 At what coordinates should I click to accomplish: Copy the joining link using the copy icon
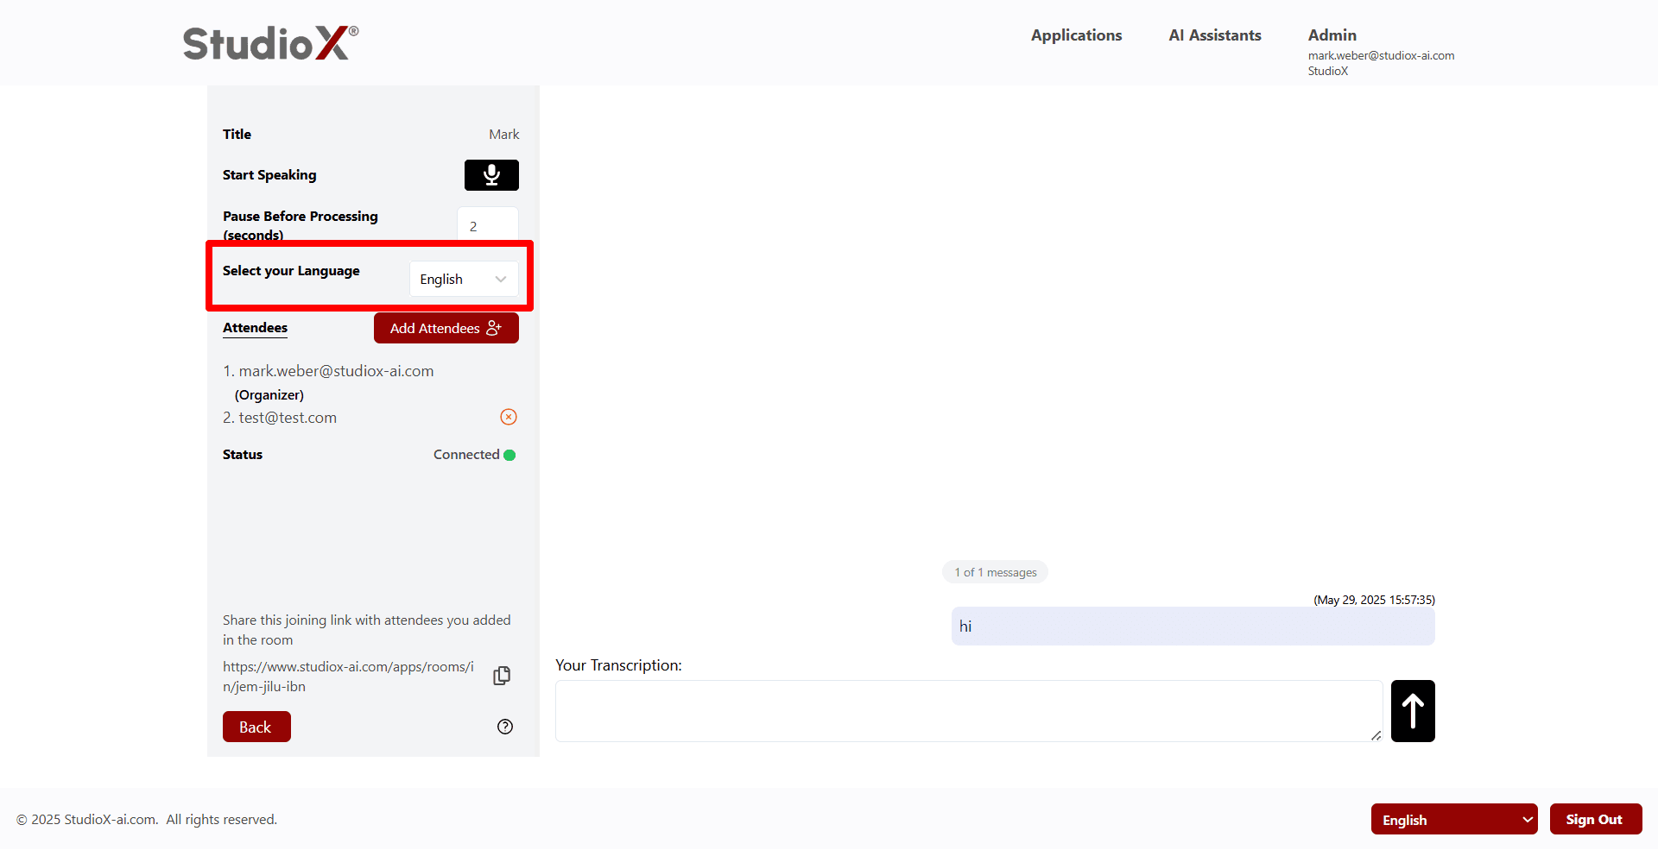pos(502,676)
